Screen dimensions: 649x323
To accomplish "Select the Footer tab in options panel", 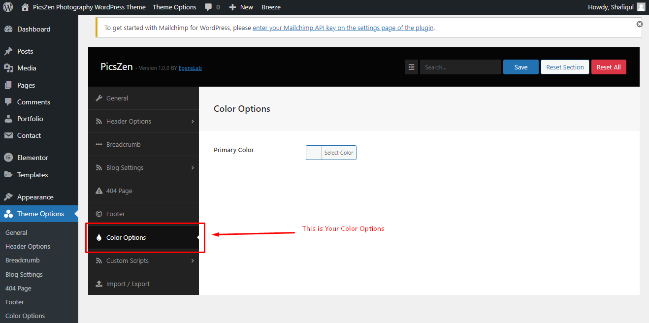I will [x=143, y=214].
